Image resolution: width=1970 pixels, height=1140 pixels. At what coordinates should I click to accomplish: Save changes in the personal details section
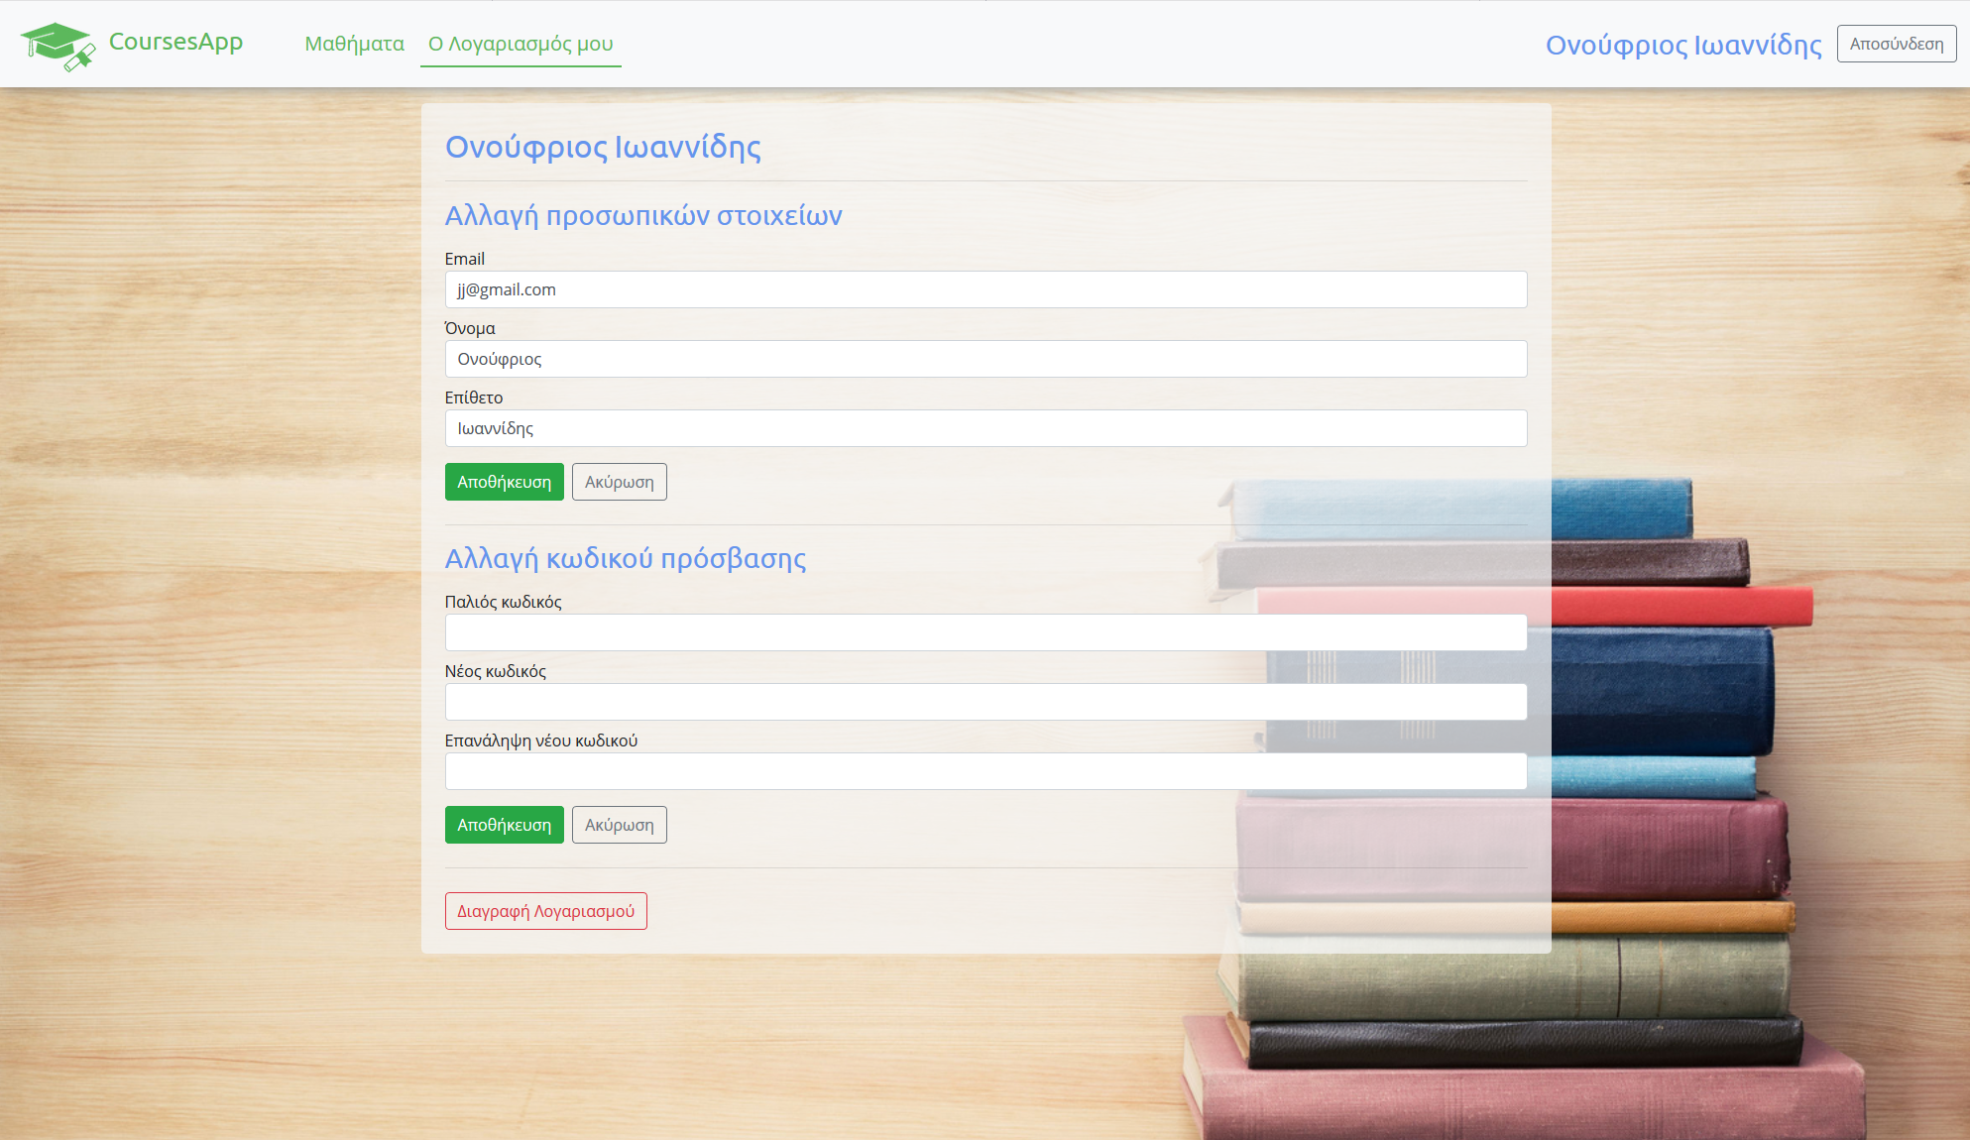point(504,482)
